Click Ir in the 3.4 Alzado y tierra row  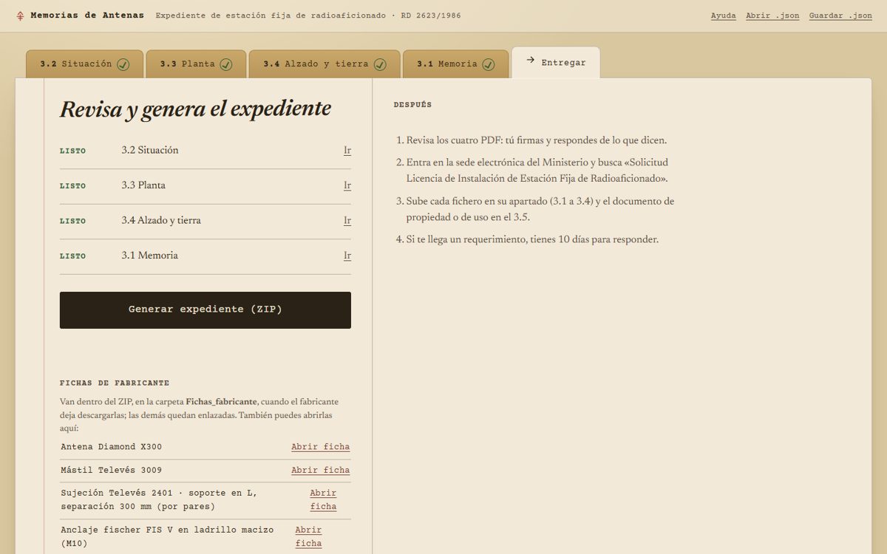[x=347, y=221]
